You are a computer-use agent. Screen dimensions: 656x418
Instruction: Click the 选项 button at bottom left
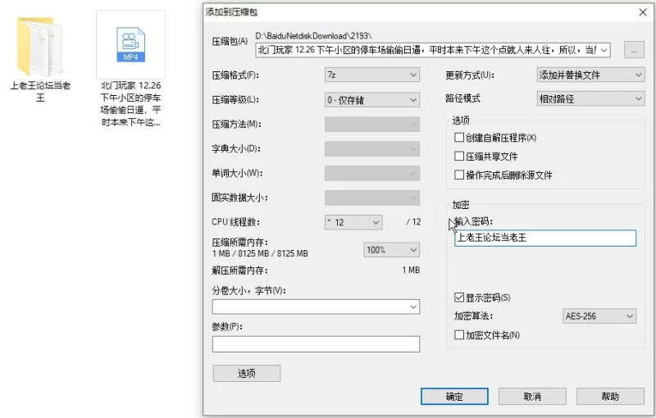(246, 374)
